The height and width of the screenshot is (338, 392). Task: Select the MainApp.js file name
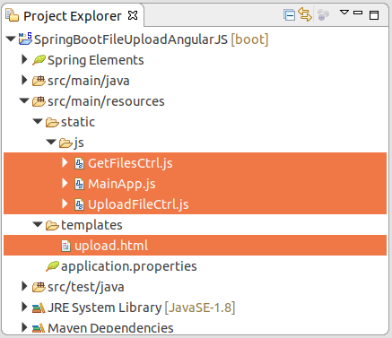point(122,184)
